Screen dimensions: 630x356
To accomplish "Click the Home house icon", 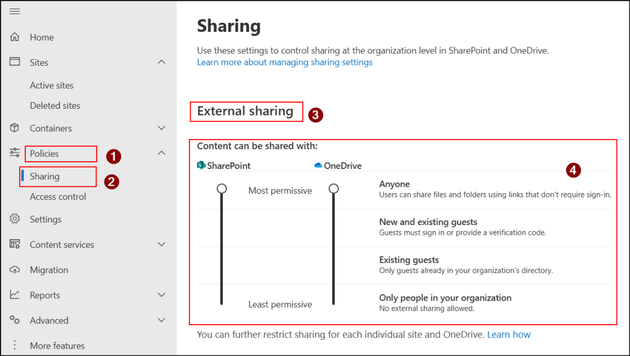I will point(15,38).
